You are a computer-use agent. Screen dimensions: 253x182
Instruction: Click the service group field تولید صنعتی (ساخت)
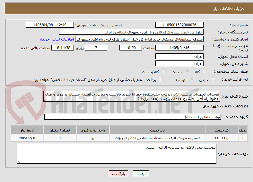(x=133, y=117)
